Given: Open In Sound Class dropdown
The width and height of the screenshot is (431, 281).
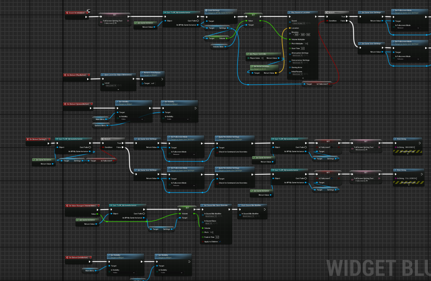Looking at the screenshot, I should click(209, 223).
